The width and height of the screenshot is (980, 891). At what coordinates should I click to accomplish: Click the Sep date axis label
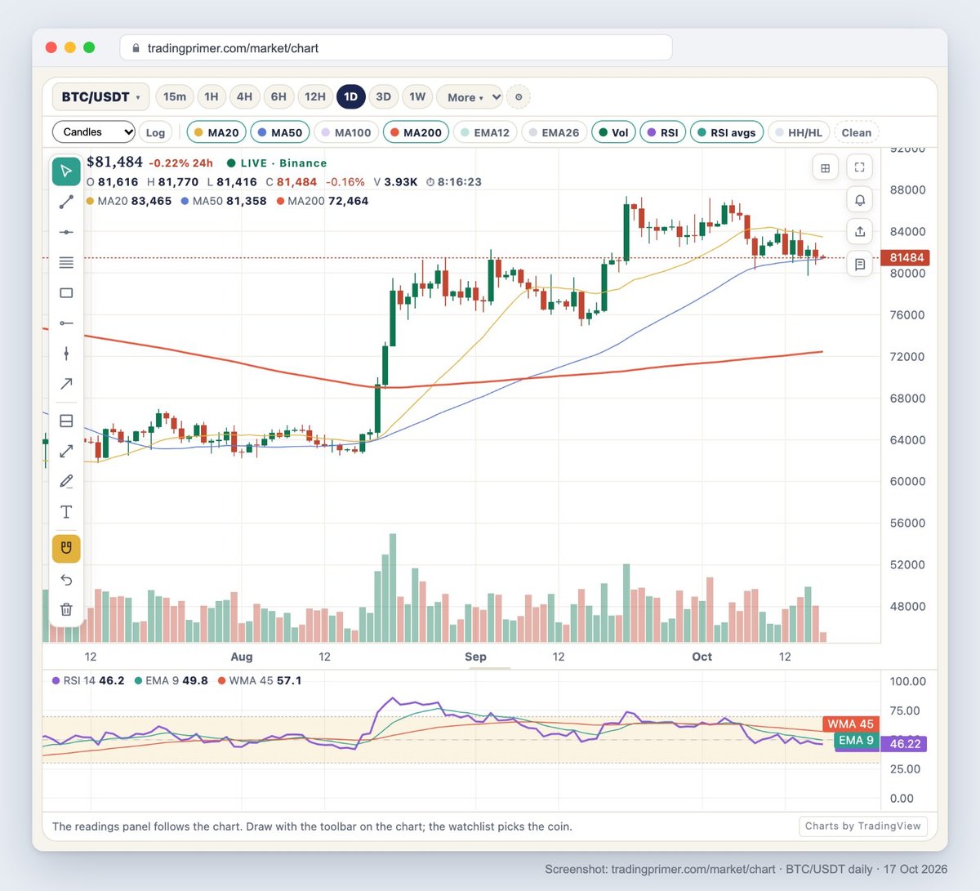(475, 657)
